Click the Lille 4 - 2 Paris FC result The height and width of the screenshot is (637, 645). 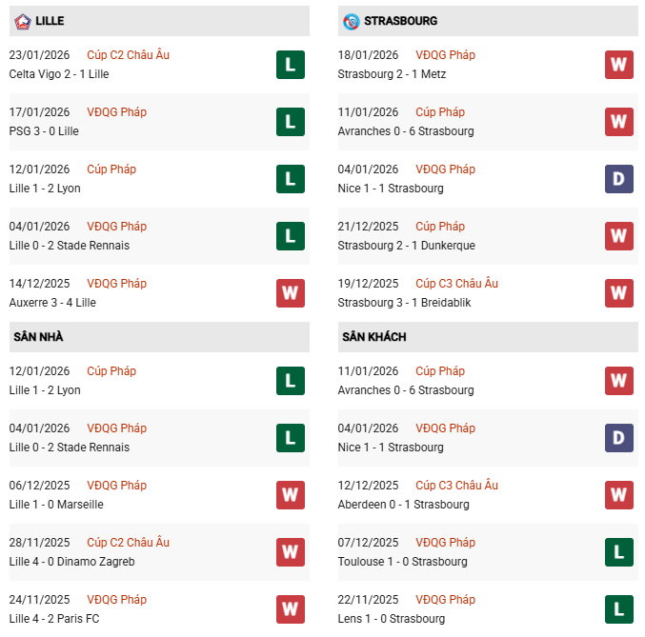point(54,619)
